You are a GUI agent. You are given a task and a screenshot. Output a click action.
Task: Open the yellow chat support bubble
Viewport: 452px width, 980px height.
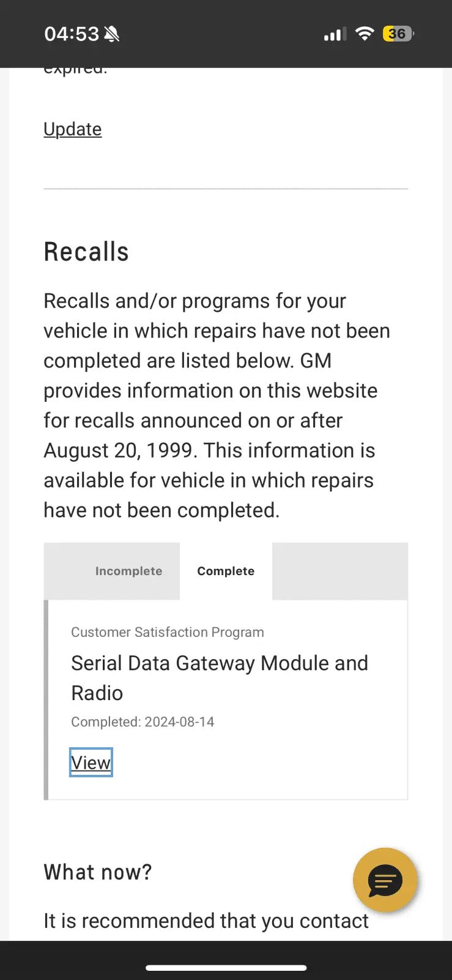coord(385,880)
